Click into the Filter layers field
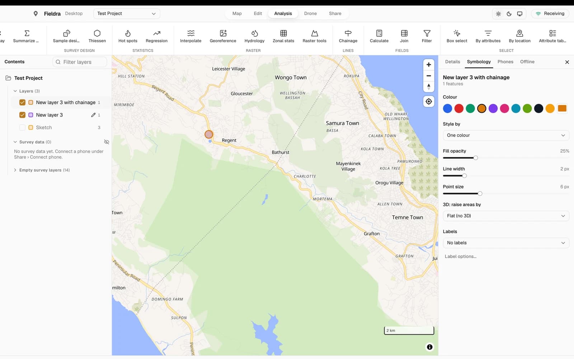 point(80,62)
